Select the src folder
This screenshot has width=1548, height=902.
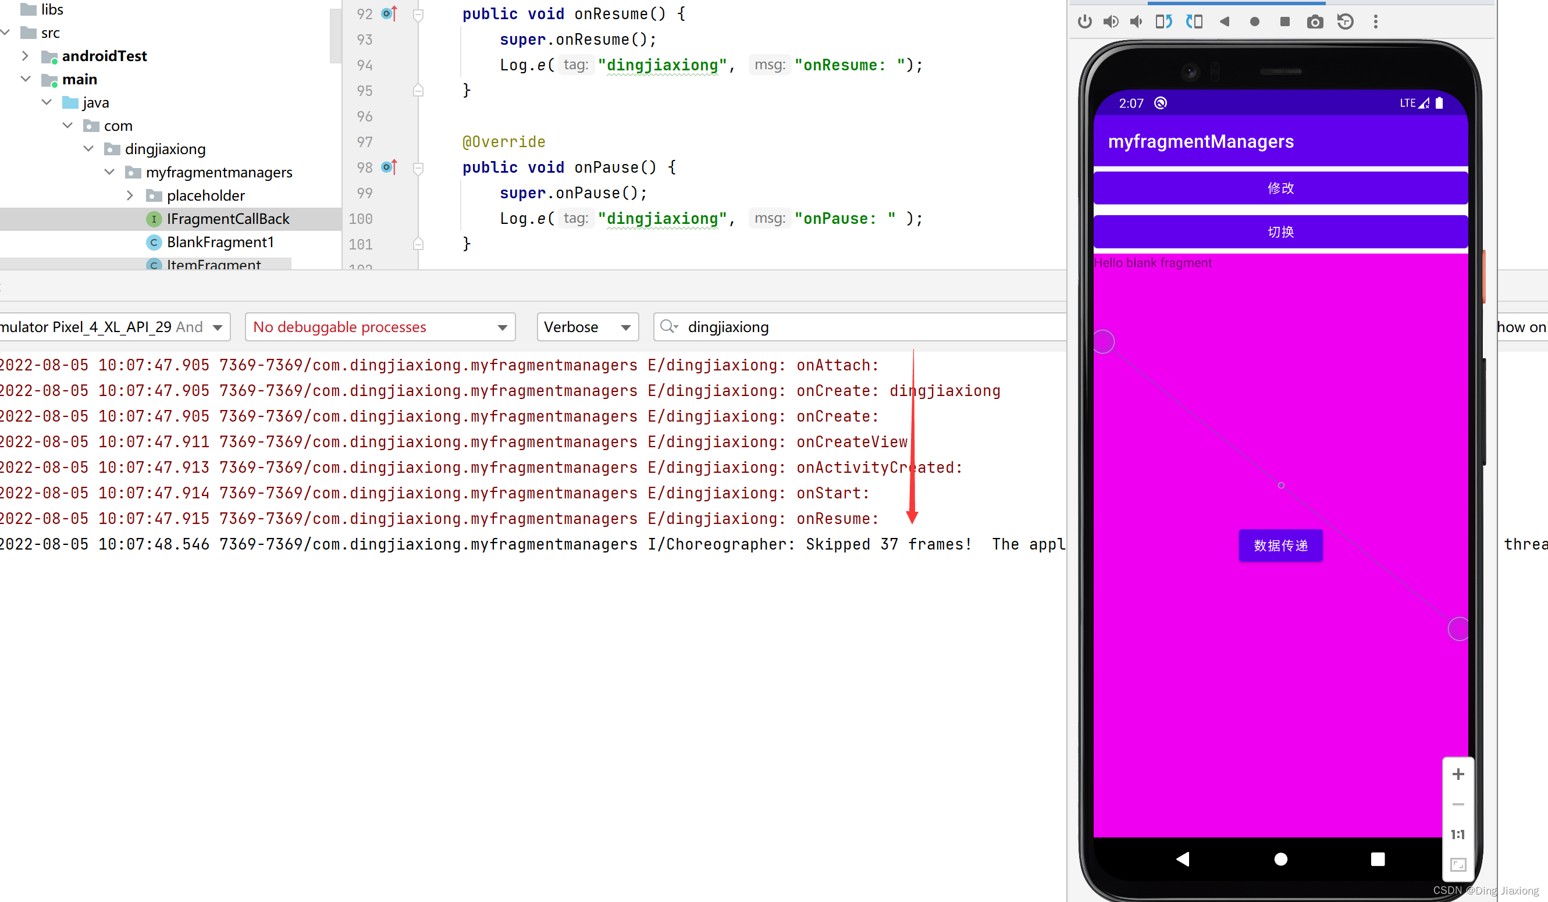pos(41,33)
